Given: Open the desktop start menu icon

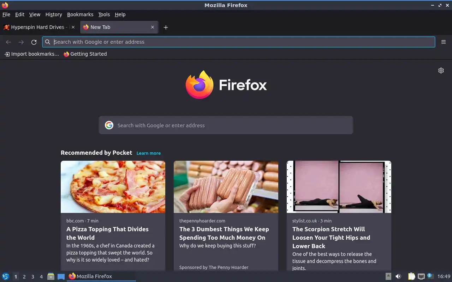Looking at the screenshot, I should coord(6,276).
